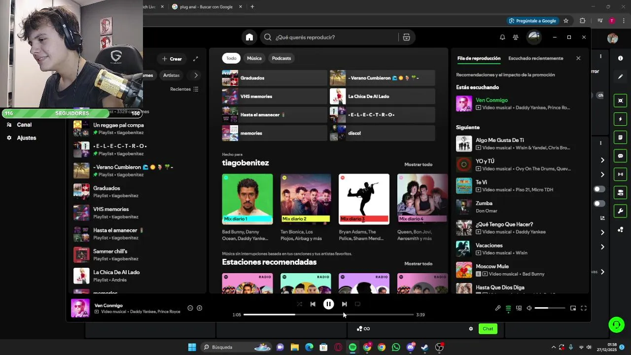631x355 pixels.
Task: Open the lyrics microphone icon
Action: pos(498,308)
